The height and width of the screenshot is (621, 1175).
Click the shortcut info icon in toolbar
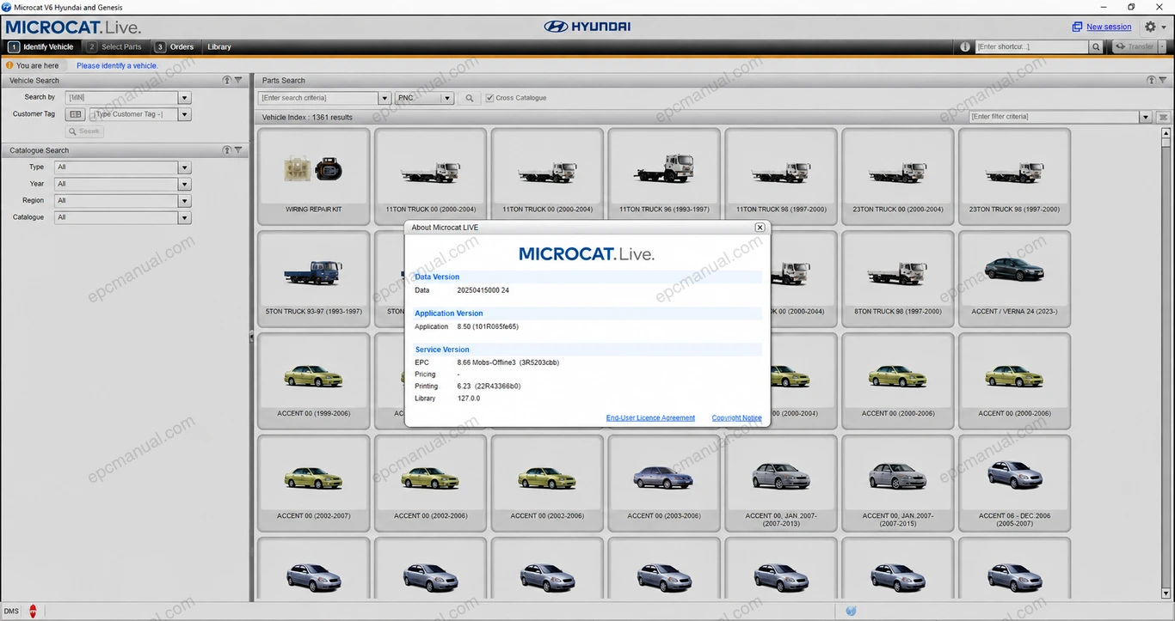(965, 47)
